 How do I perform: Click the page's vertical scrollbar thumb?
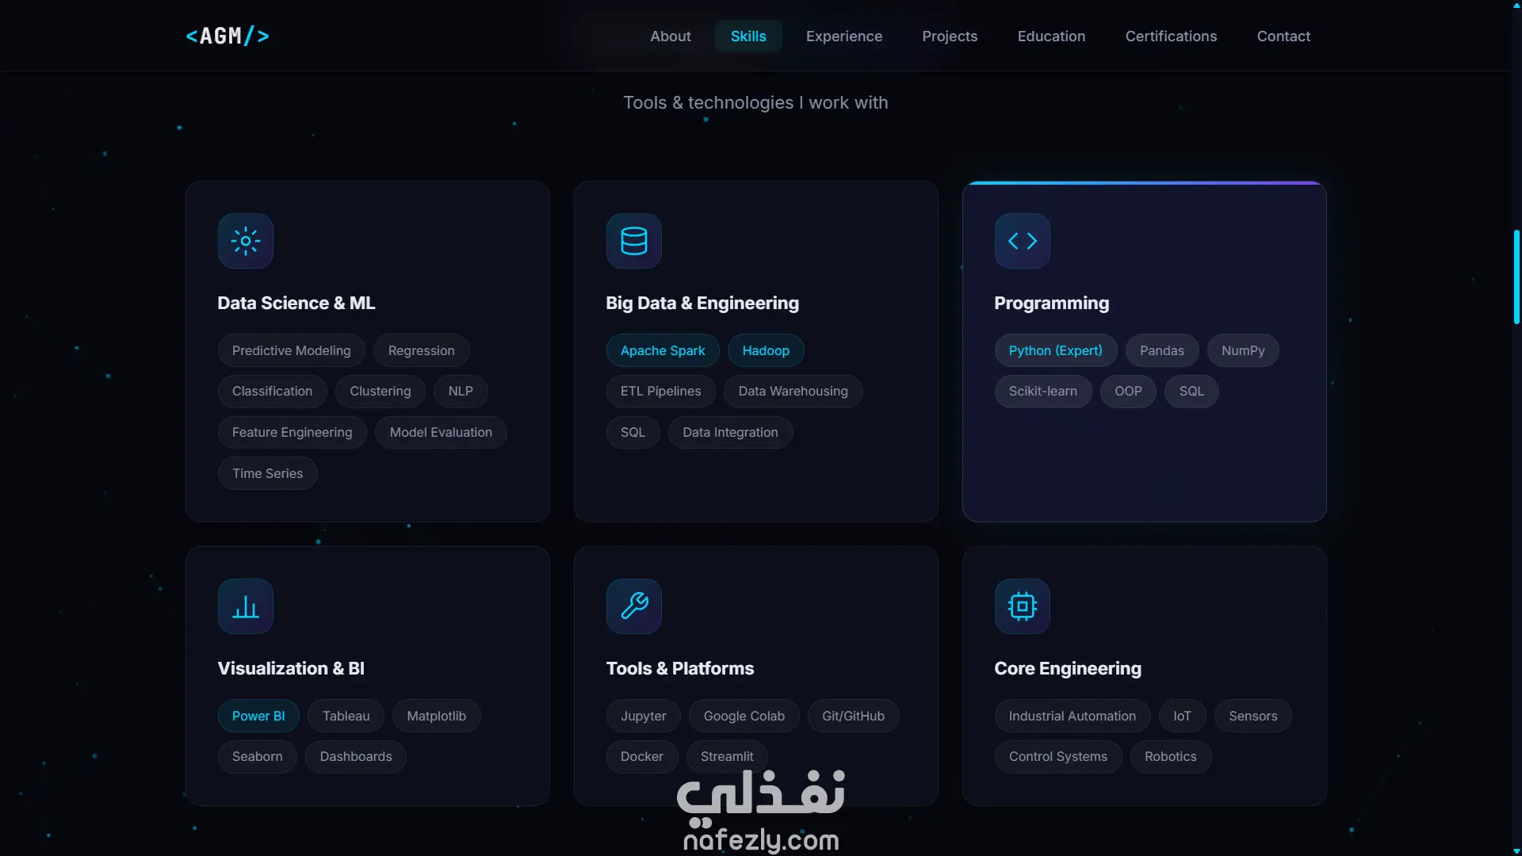click(x=1516, y=277)
